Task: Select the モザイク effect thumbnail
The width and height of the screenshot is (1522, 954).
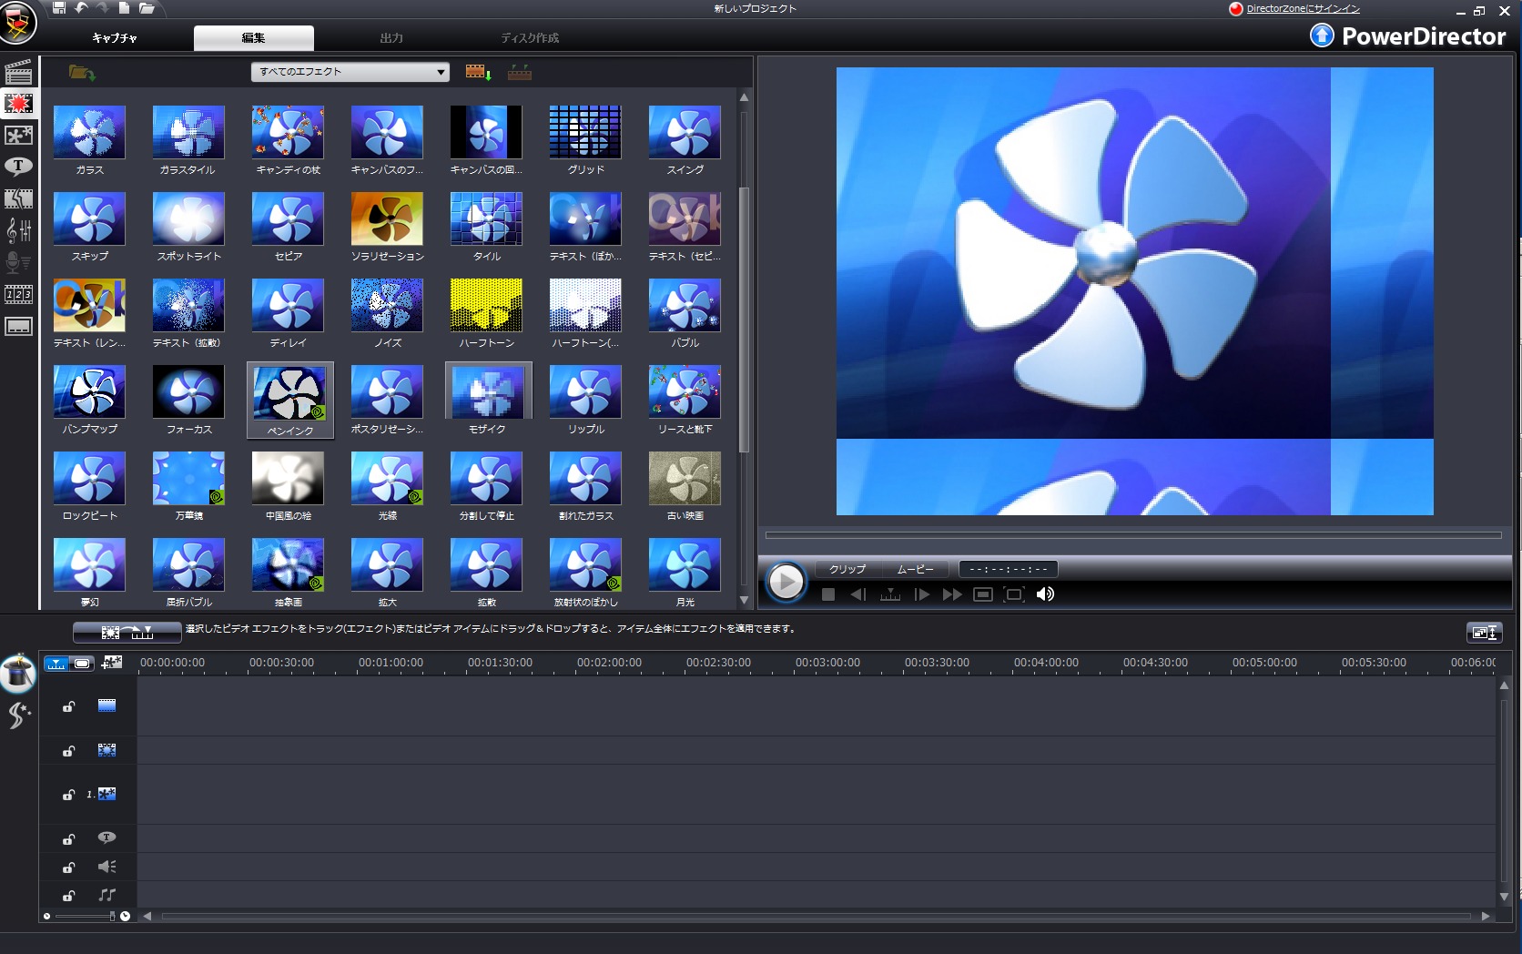Action: 487,393
